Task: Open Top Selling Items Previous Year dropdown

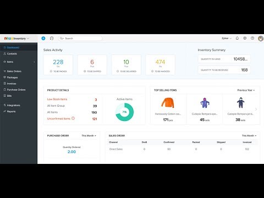Action: click(x=246, y=90)
